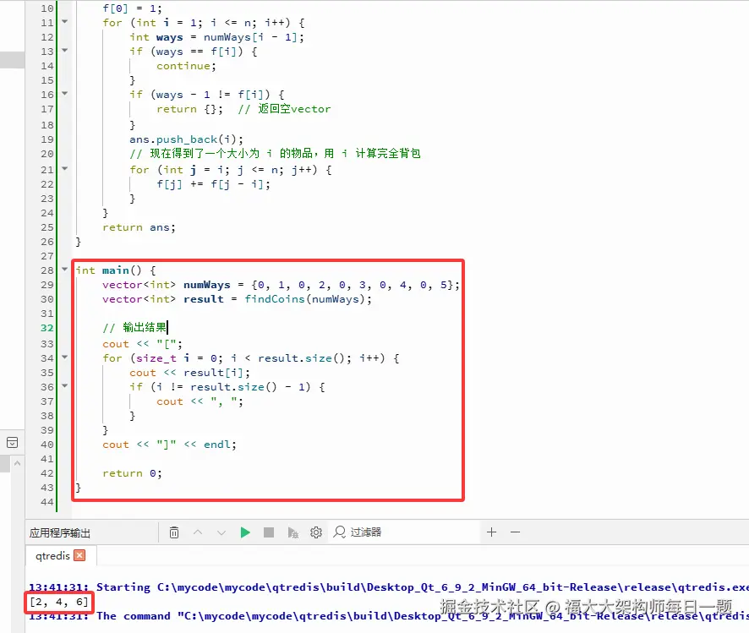
Task: Collapse the inner for loop fold at line 21
Action: (65, 168)
